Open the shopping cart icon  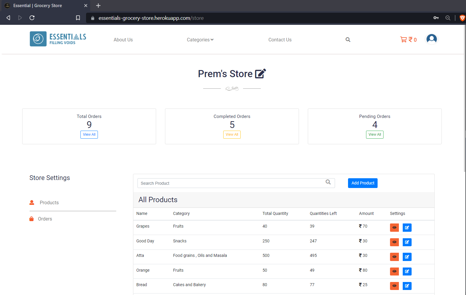coord(403,39)
